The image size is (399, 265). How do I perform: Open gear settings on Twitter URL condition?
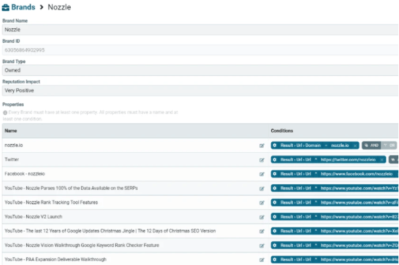tap(274, 160)
